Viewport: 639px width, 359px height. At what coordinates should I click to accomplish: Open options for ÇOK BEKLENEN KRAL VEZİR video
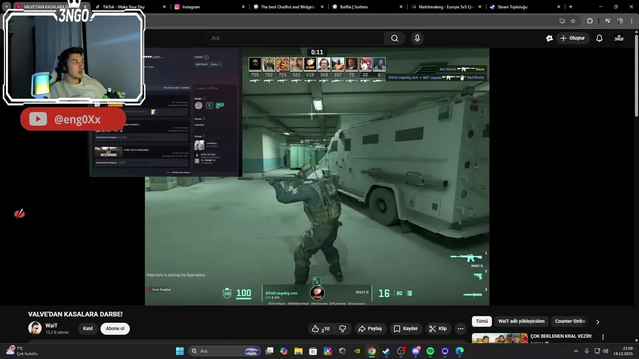coord(603,337)
